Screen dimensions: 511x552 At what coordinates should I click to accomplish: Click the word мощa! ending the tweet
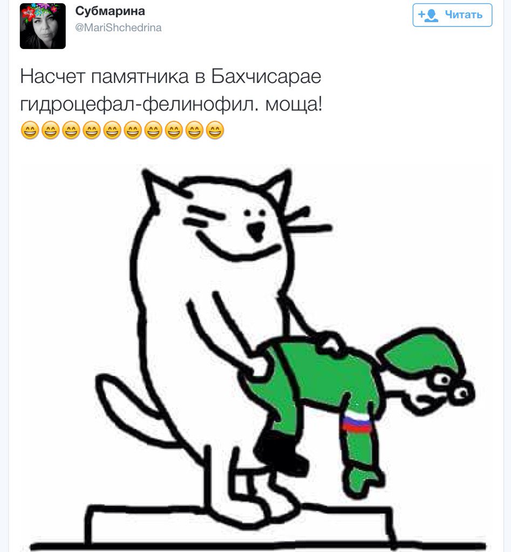pyautogui.click(x=294, y=105)
